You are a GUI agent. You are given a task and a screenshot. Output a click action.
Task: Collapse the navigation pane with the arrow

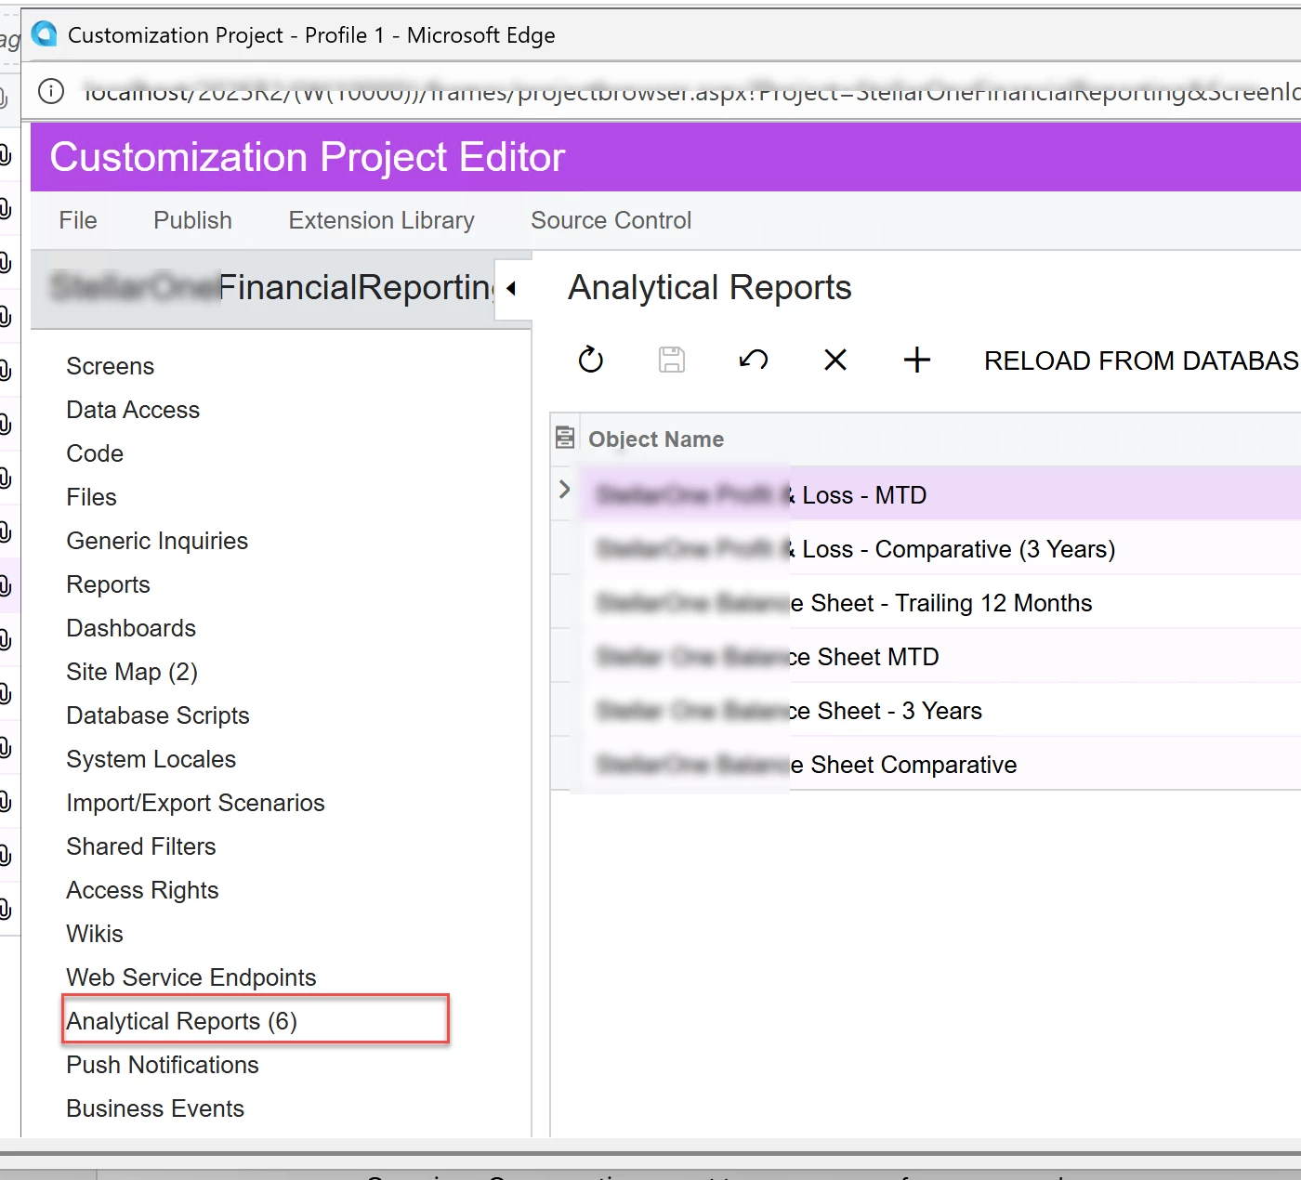[511, 288]
